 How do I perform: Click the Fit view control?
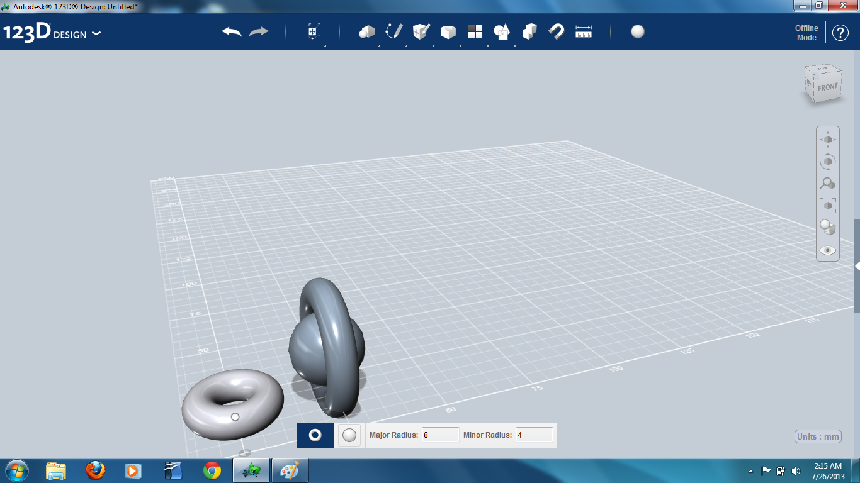tap(827, 205)
